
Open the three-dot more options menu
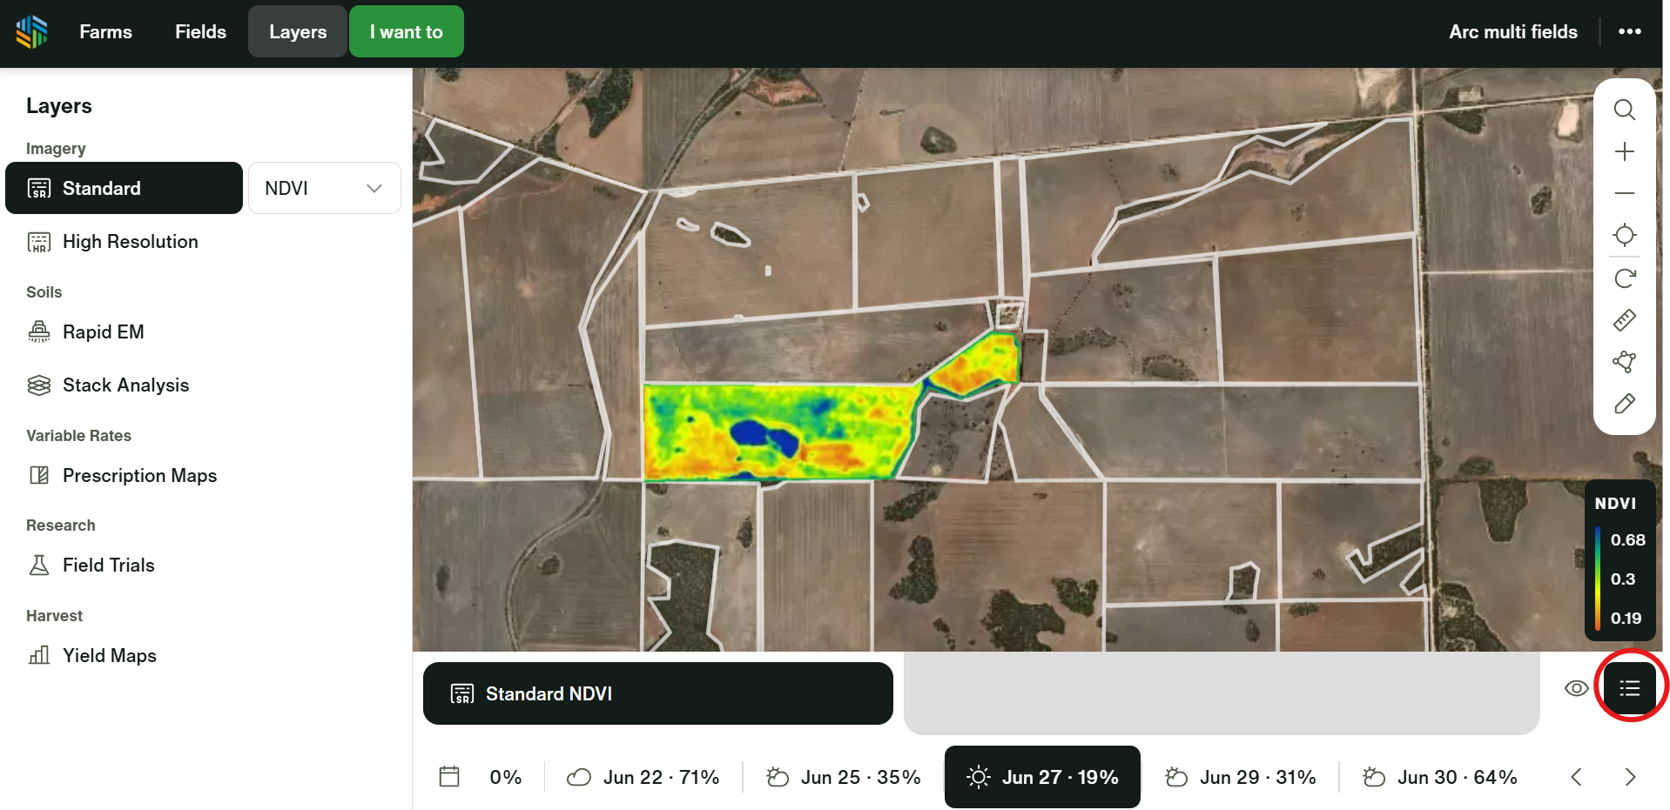pyautogui.click(x=1629, y=31)
